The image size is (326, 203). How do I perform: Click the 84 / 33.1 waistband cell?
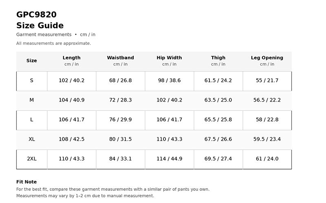pos(120,159)
